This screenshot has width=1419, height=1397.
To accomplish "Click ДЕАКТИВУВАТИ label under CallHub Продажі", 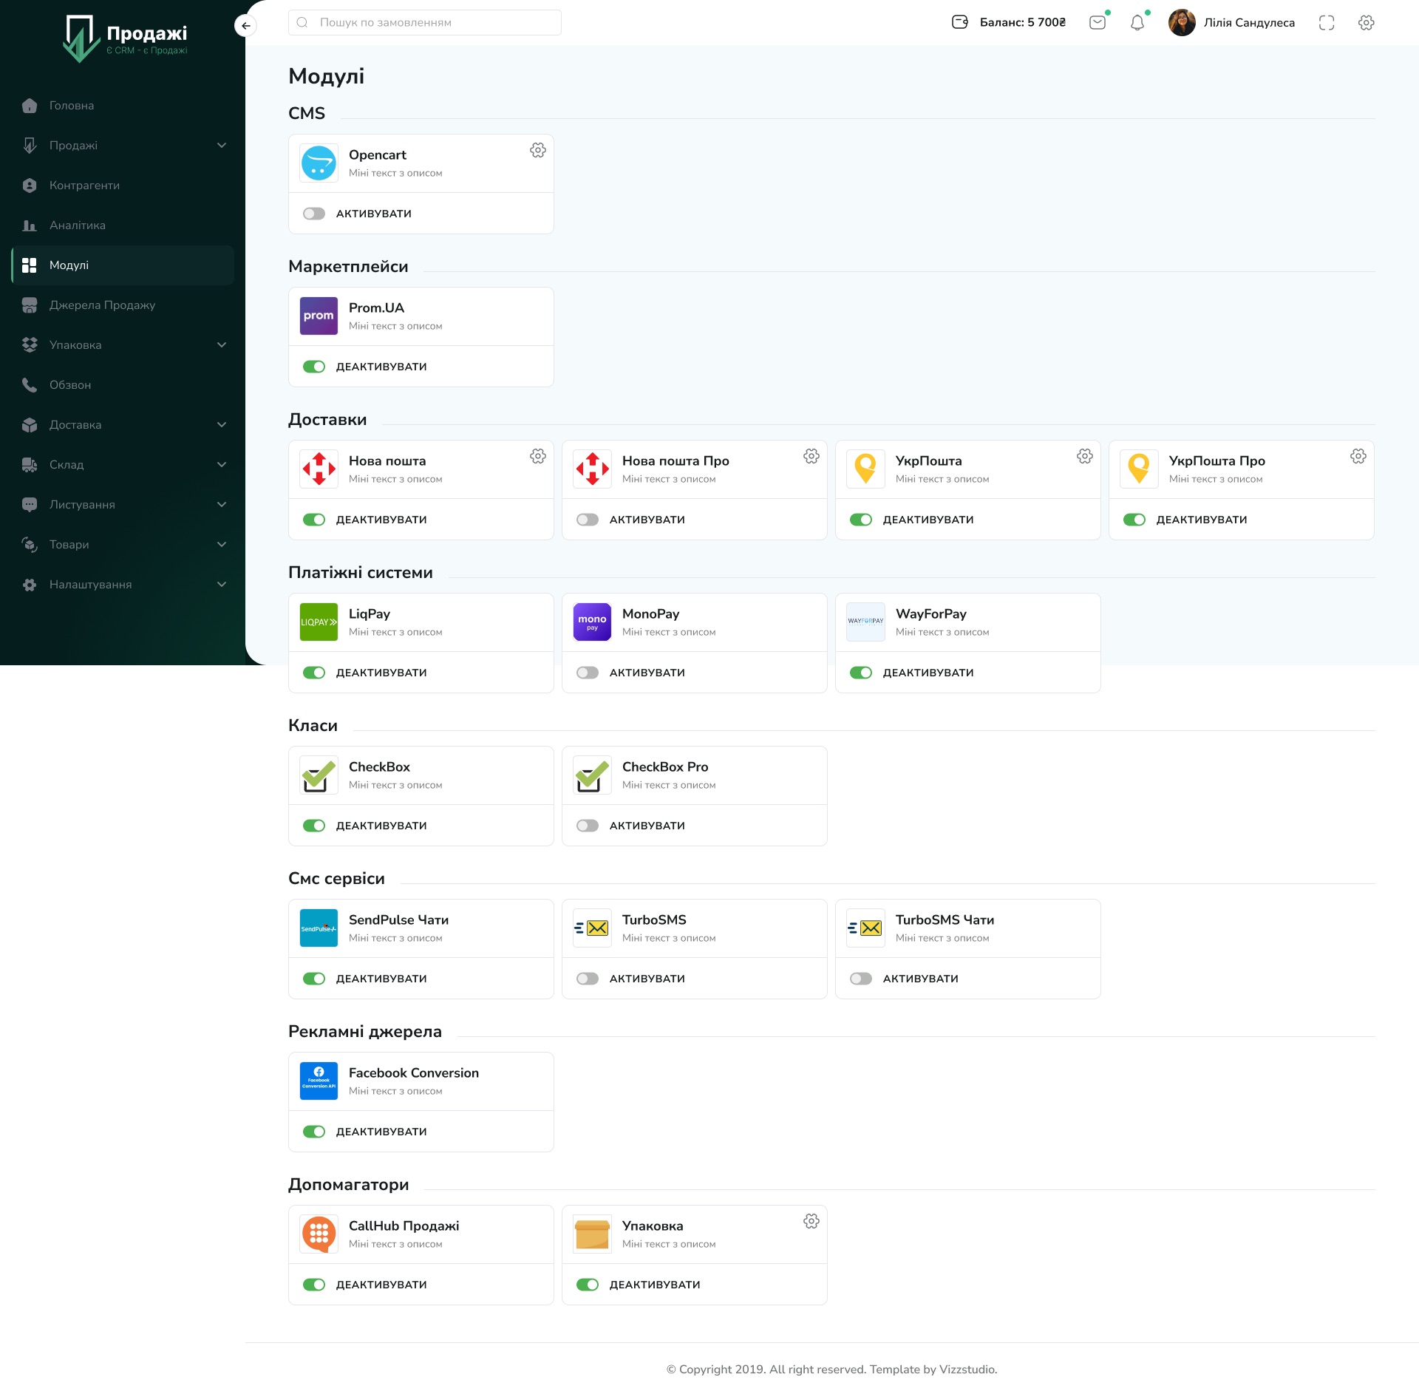I will pos(381,1285).
